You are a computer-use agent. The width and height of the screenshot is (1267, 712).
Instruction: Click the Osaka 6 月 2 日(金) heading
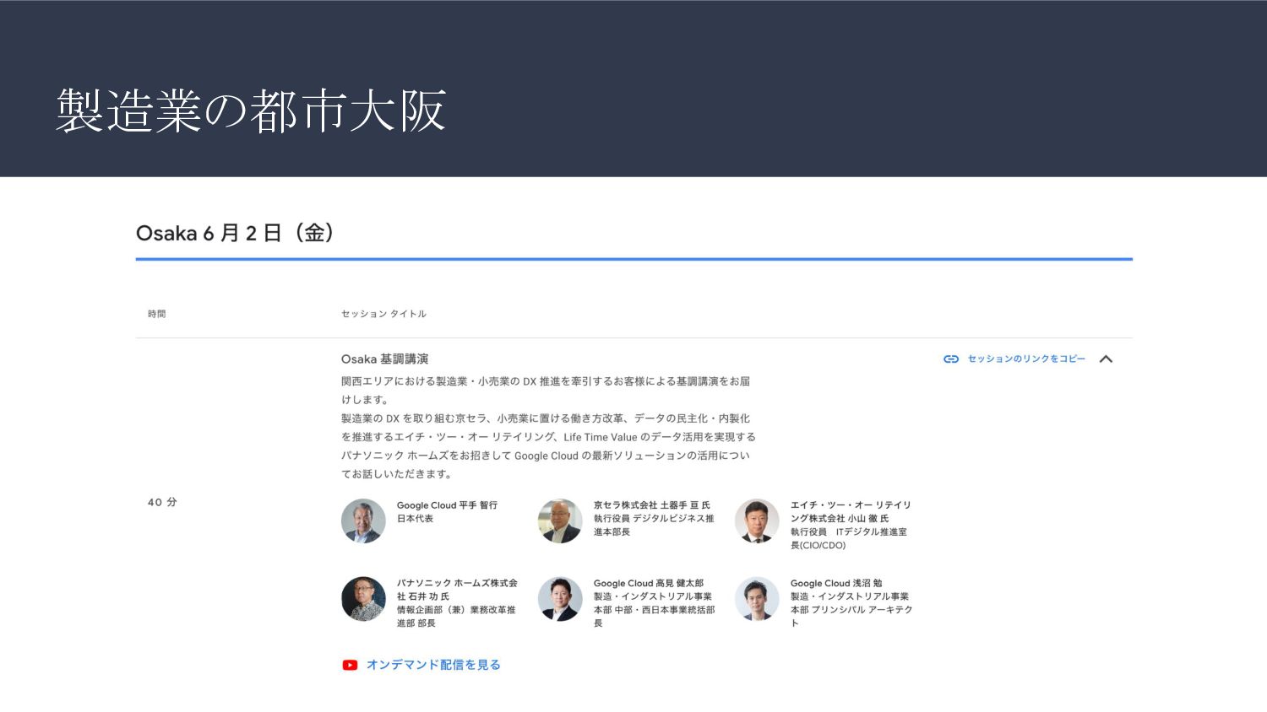[235, 233]
